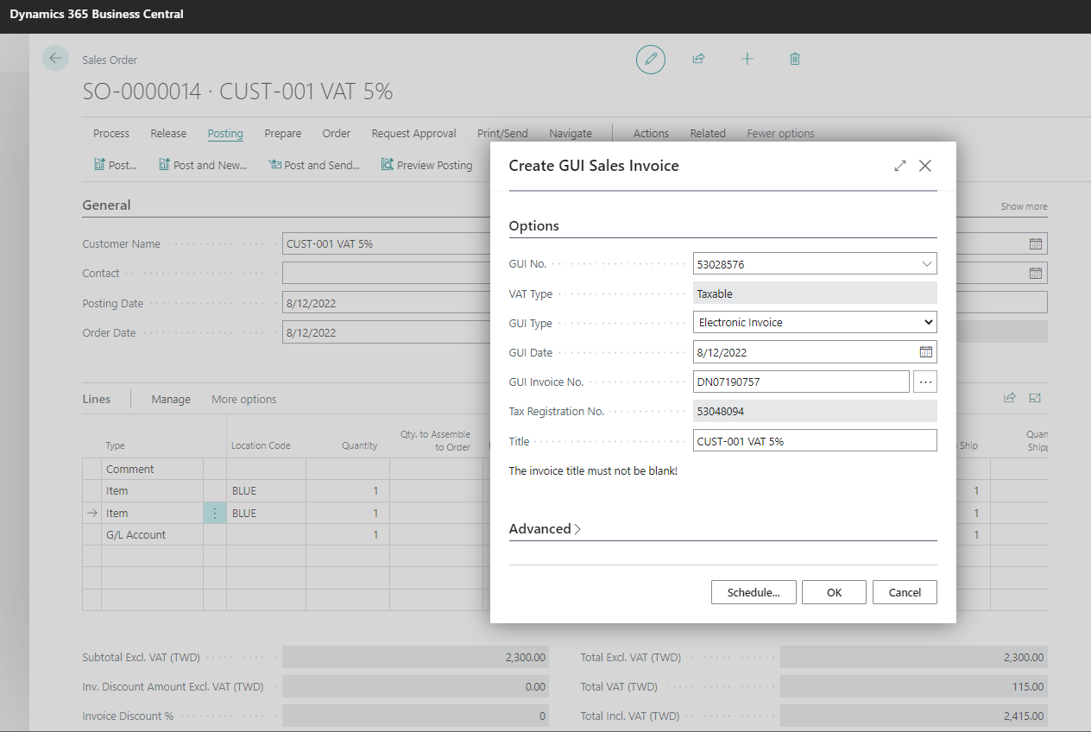Viewport: 1091px width, 732px height.
Task: Click Preview Posting action
Action: click(427, 165)
